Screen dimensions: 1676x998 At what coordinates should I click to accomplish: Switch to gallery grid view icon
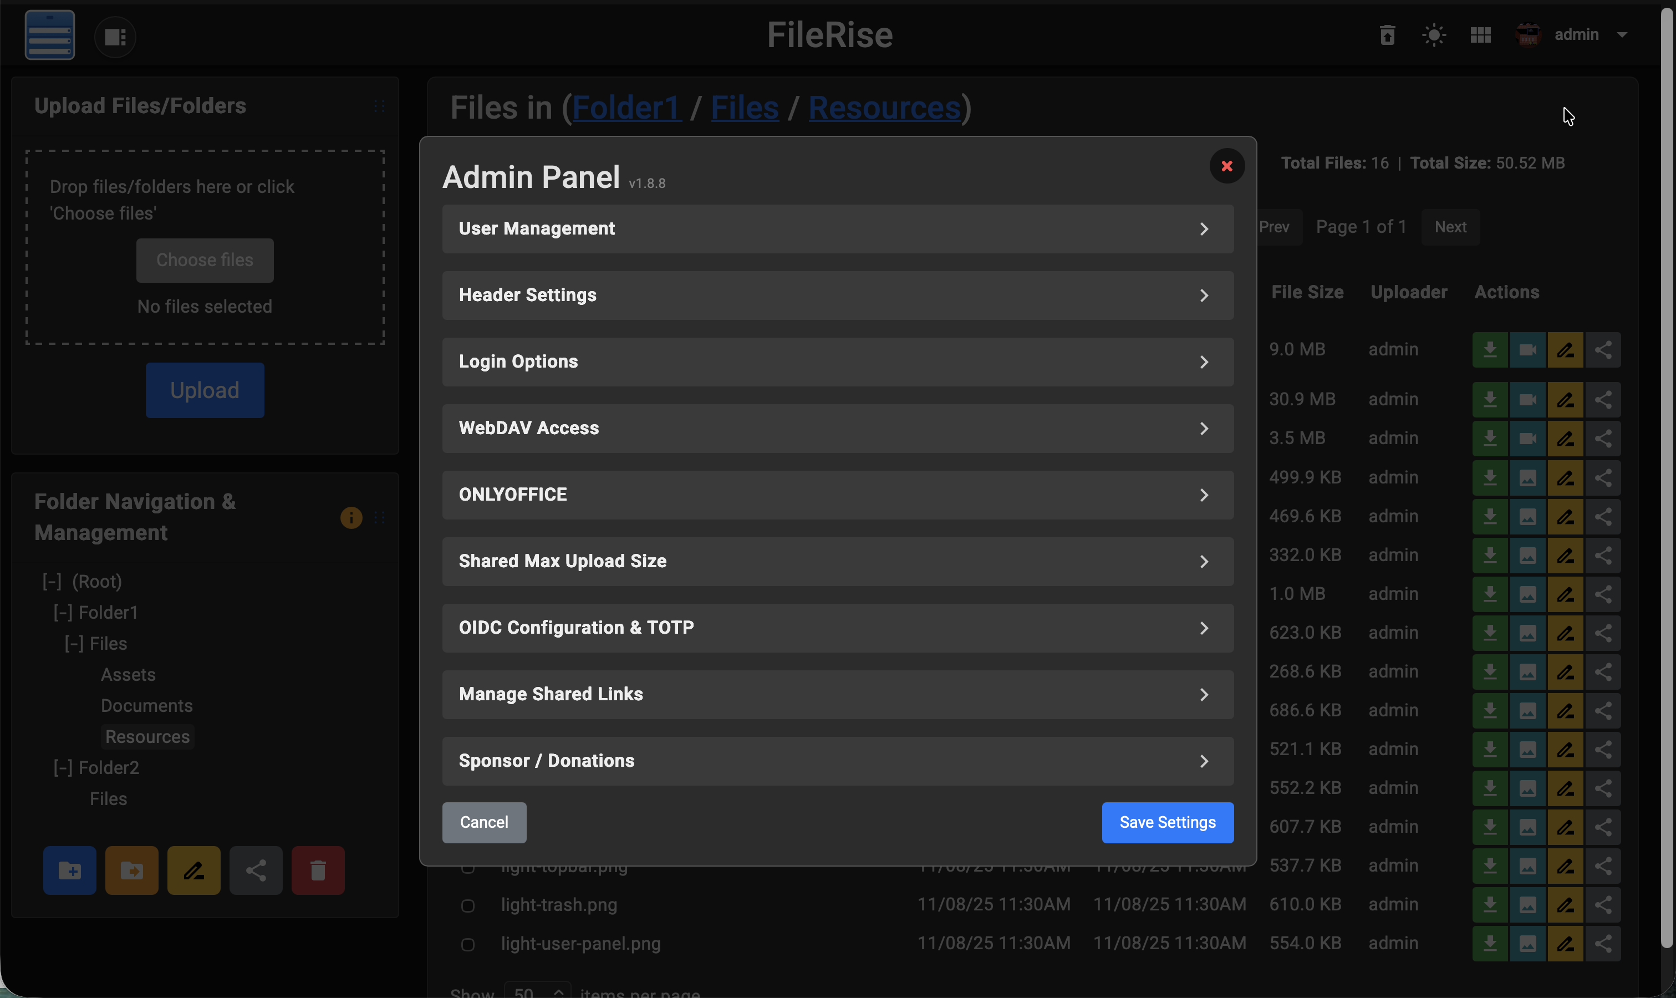click(1480, 35)
